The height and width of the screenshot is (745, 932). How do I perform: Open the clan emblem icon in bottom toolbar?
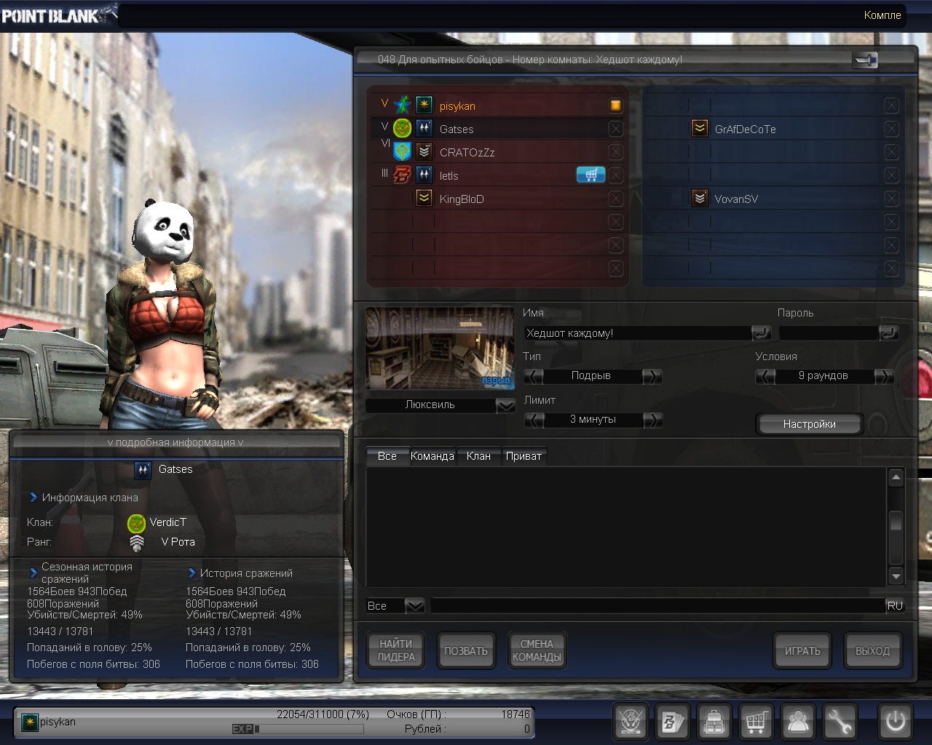pyautogui.click(x=631, y=722)
